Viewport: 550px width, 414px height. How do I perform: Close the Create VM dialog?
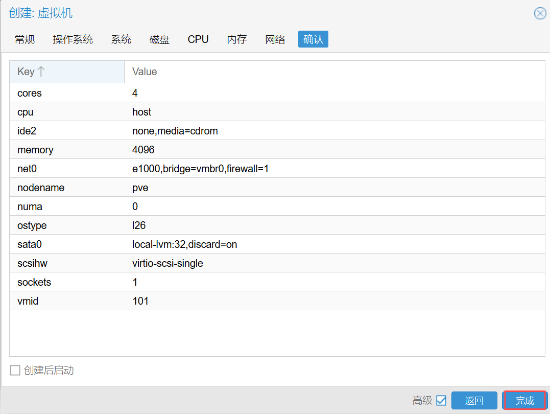coord(540,13)
